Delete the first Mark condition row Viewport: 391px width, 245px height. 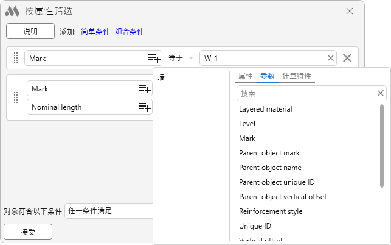[x=347, y=59]
